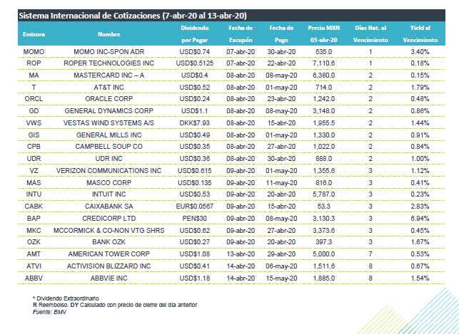The height and width of the screenshot is (334, 459).
Task: Select the CABK ticker cell
Action: pyautogui.click(x=34, y=207)
